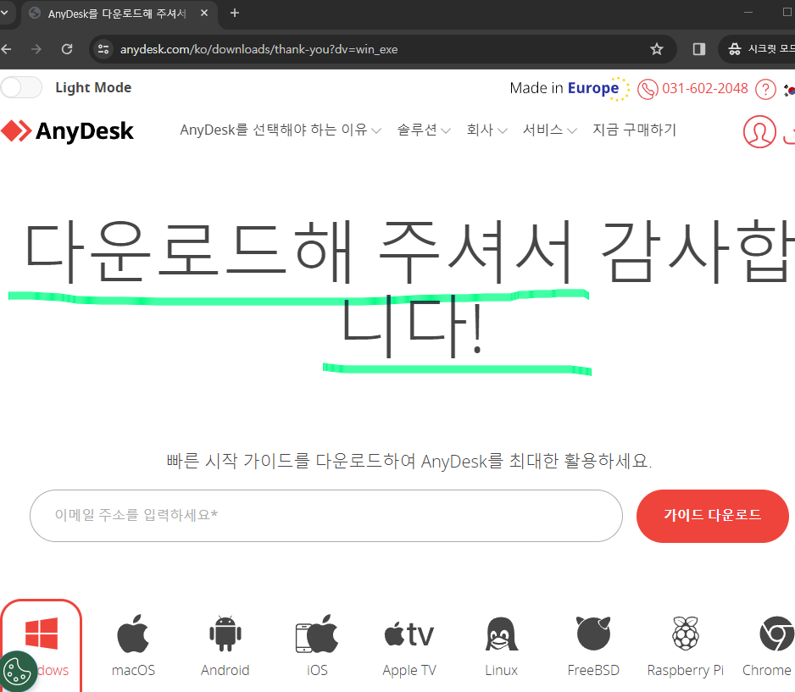Switch to Light Mode
This screenshot has width=795, height=692.
coord(21,87)
